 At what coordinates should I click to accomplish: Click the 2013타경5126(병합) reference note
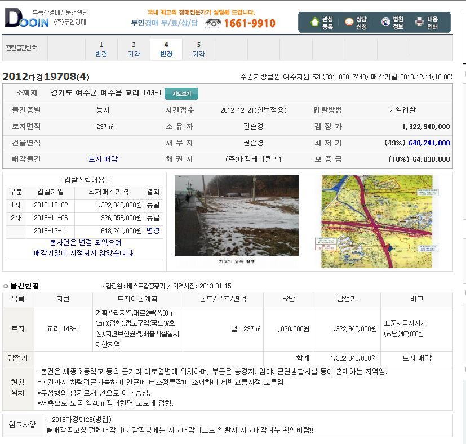[x=79, y=420]
